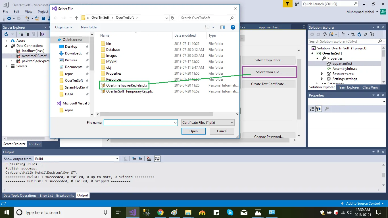The width and height of the screenshot is (388, 218).
Task: Click the Categorized icon in Properties panel
Action: (x=312, y=108)
